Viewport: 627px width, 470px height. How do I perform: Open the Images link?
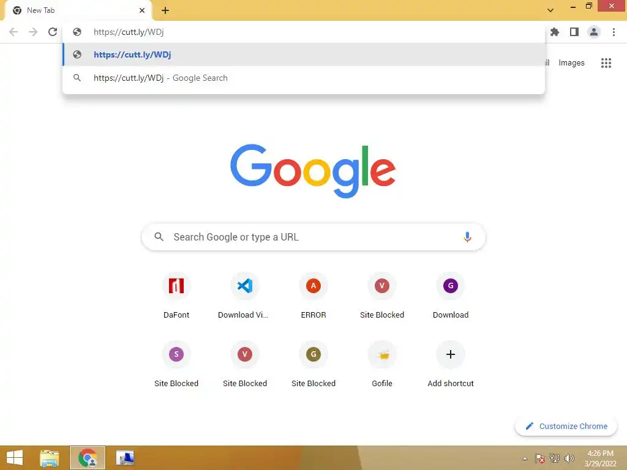point(571,63)
